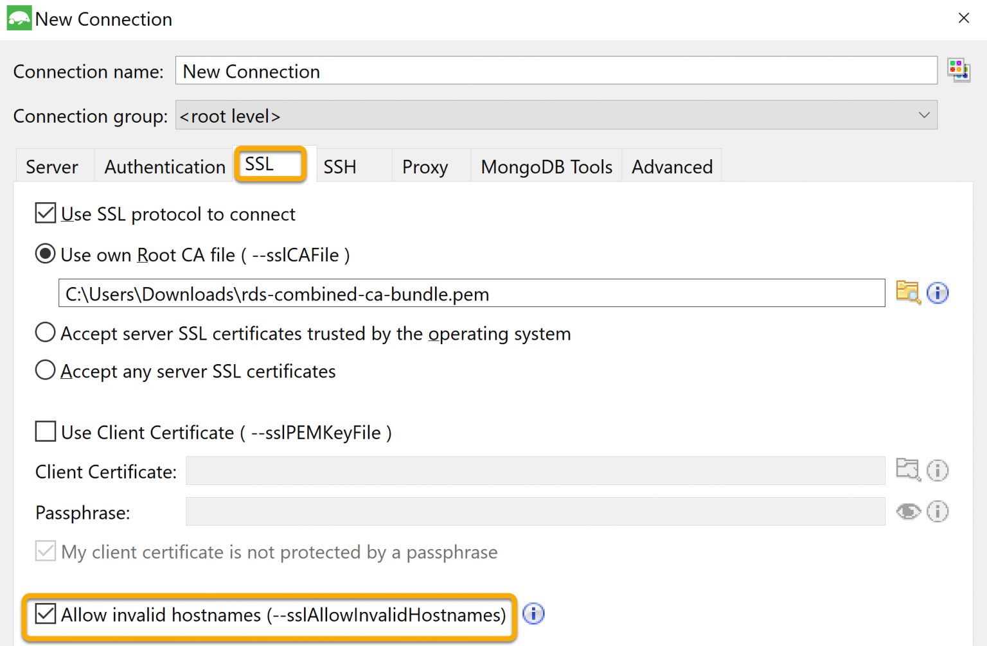Open the MongoDB Tools tab
Screen dimensions: 987x646
pos(546,166)
